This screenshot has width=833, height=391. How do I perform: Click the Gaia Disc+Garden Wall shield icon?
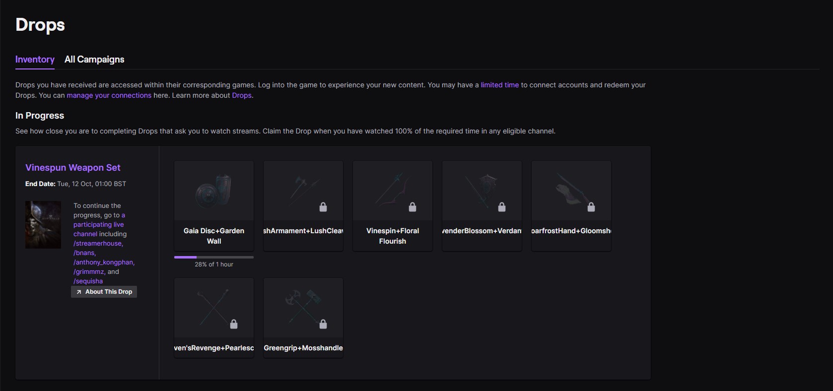pyautogui.click(x=213, y=191)
